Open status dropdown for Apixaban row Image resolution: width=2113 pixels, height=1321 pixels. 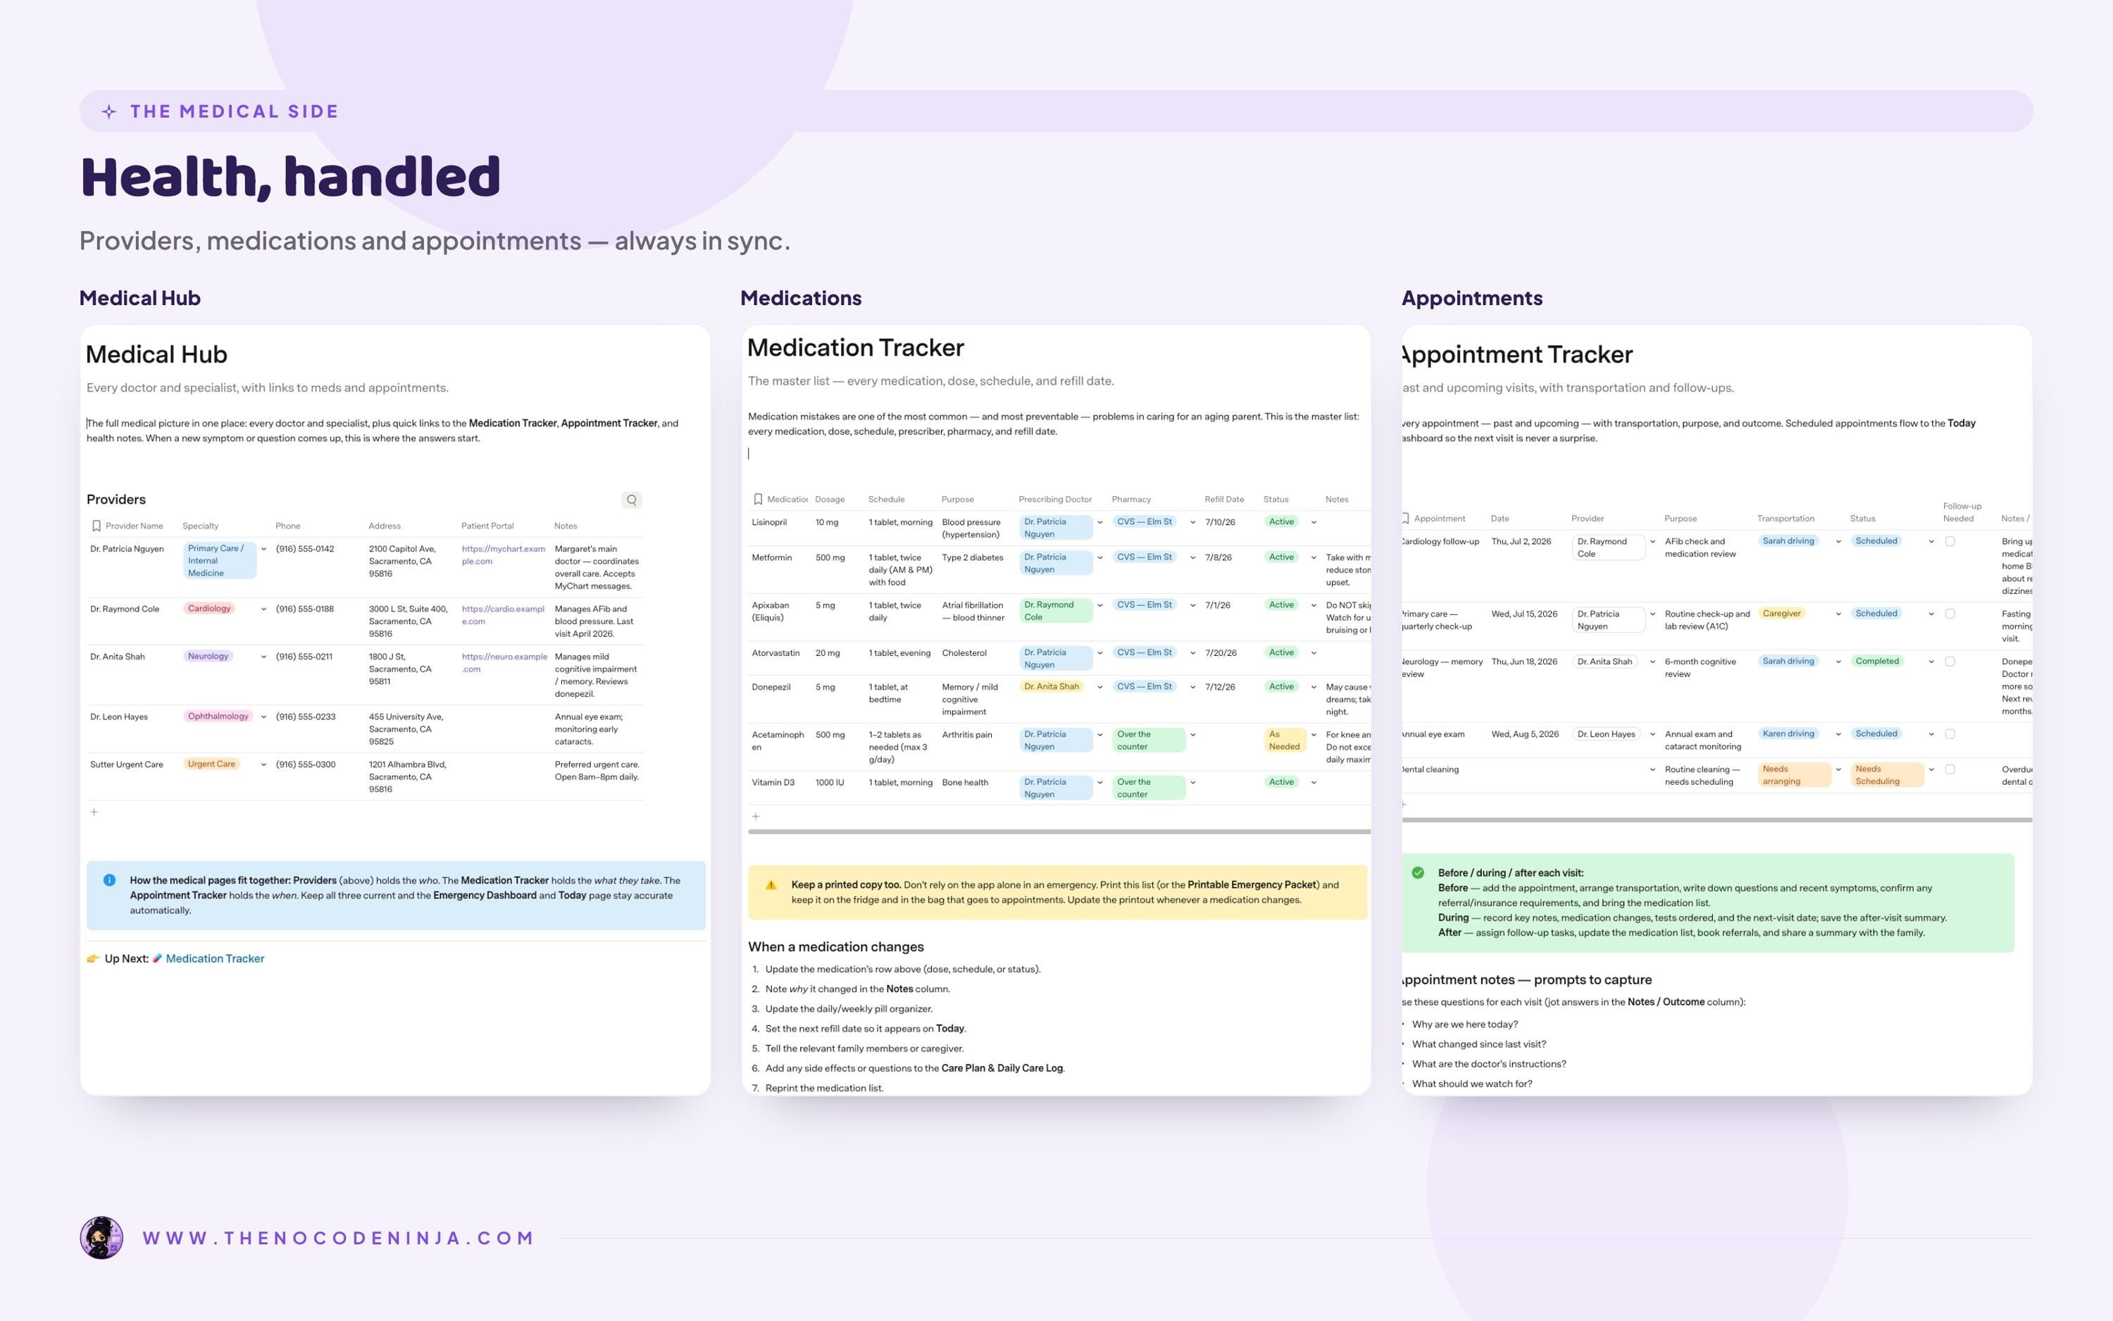[1313, 605]
